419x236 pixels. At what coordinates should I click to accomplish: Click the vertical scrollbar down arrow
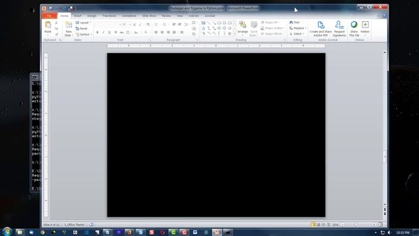[385, 205]
